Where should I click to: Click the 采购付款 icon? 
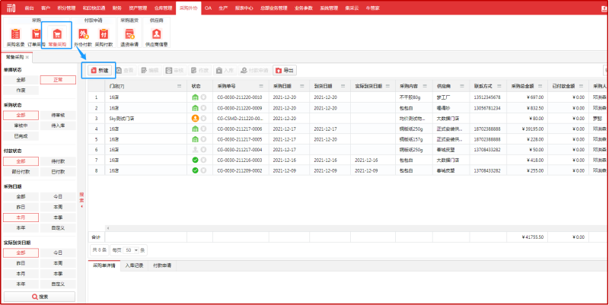[x=104, y=35]
